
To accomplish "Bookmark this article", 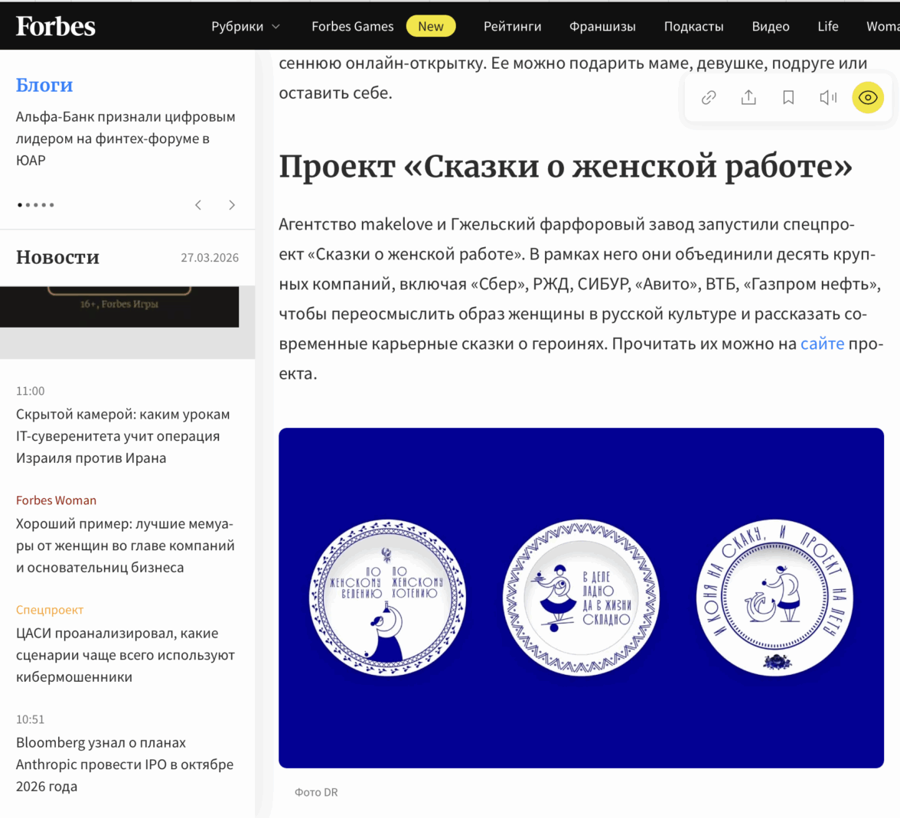I will pyautogui.click(x=788, y=98).
